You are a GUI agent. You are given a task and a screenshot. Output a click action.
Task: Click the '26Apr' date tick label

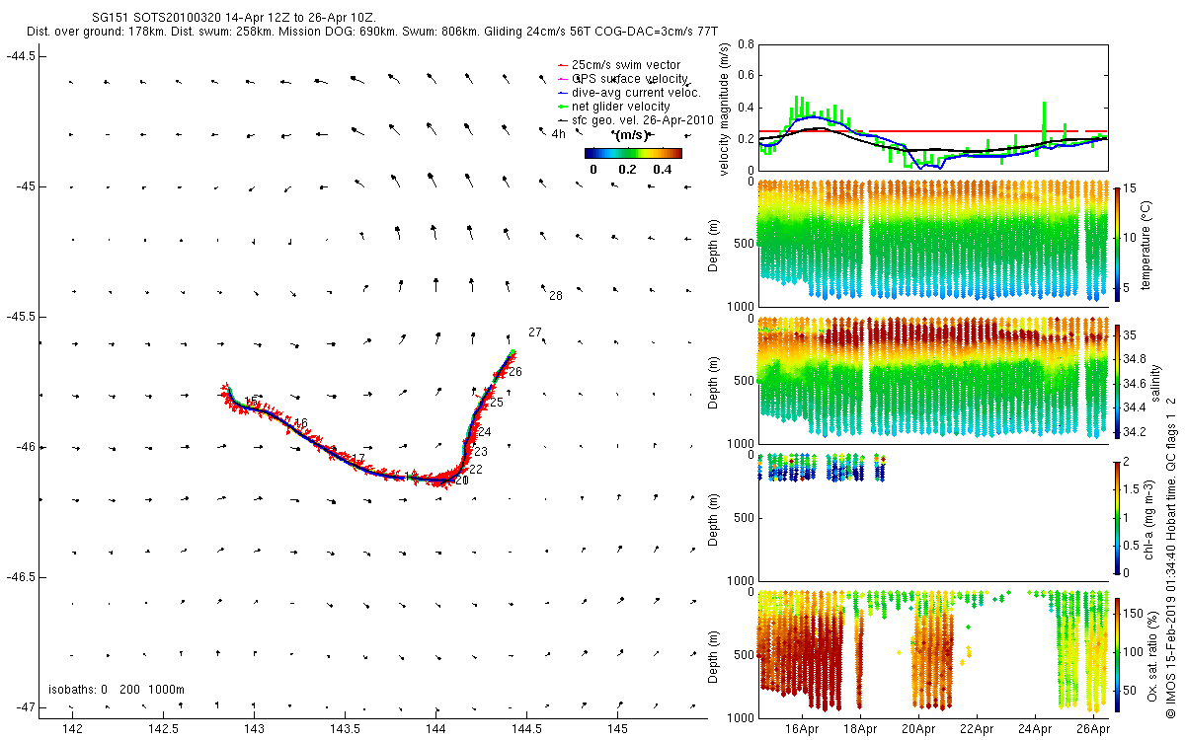pos(1093,729)
